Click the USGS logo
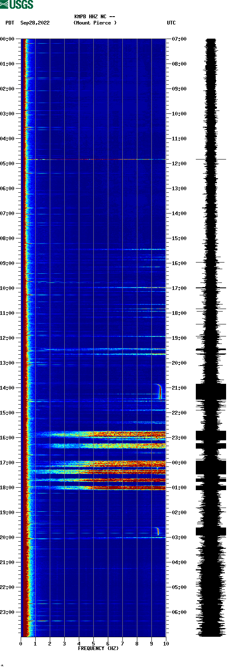The image size is (229, 670). tap(17, 5)
